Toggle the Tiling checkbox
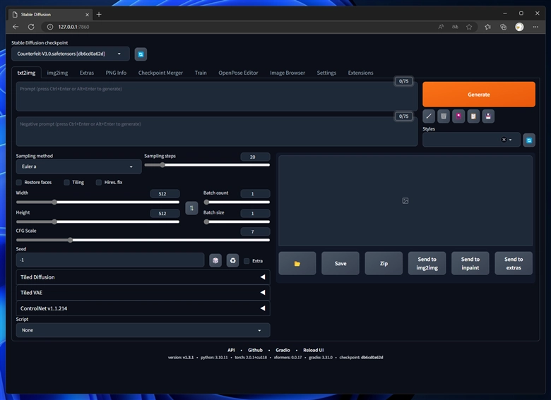The height and width of the screenshot is (400, 551). (x=67, y=182)
